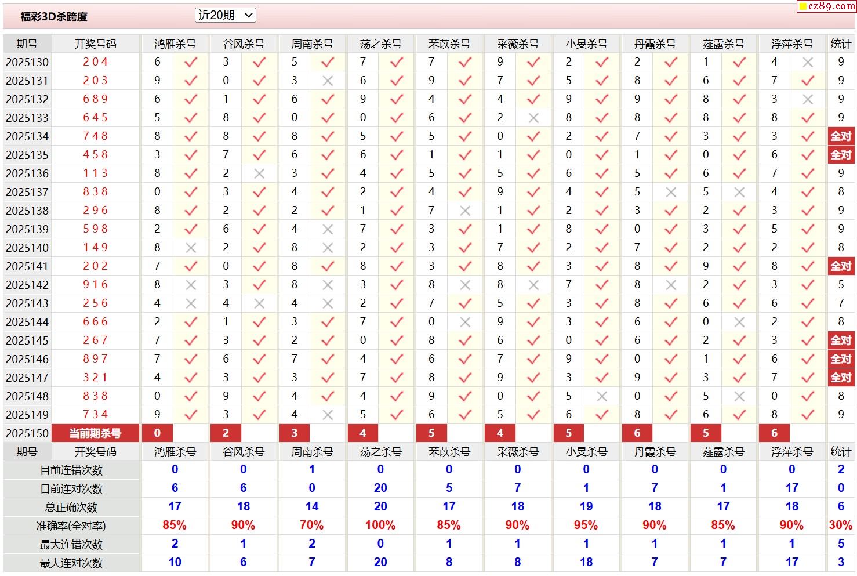Click the top 开奖号码 column header
The height and width of the screenshot is (576, 857).
pyautogui.click(x=95, y=44)
